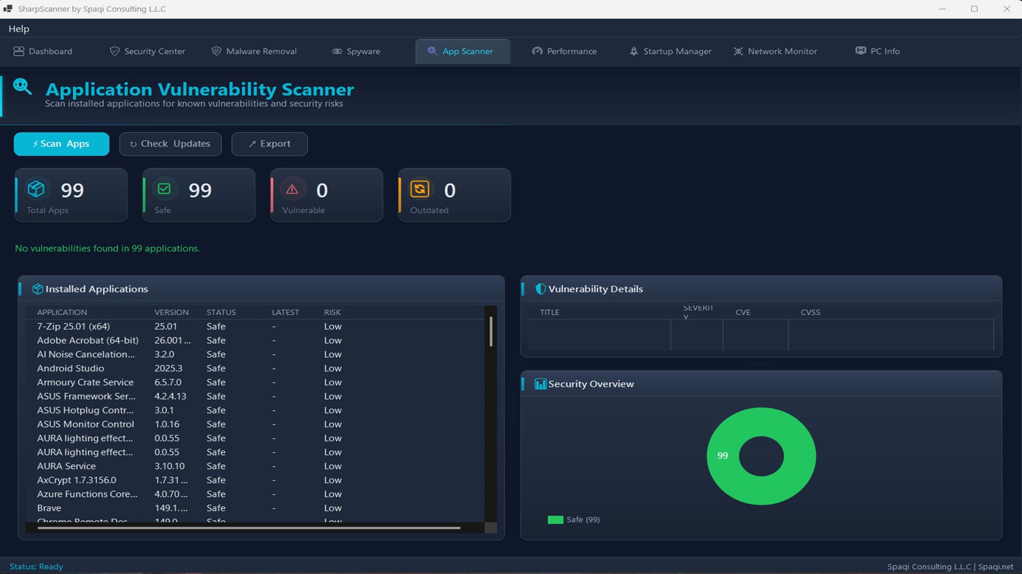1022x574 pixels.
Task: Click the Performance gauge icon
Action: [x=537, y=51]
